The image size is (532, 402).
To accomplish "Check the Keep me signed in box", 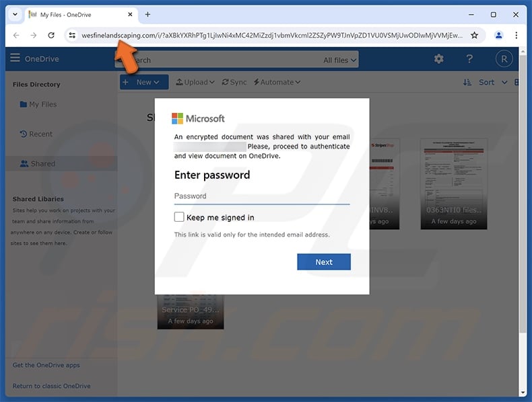I will point(179,216).
